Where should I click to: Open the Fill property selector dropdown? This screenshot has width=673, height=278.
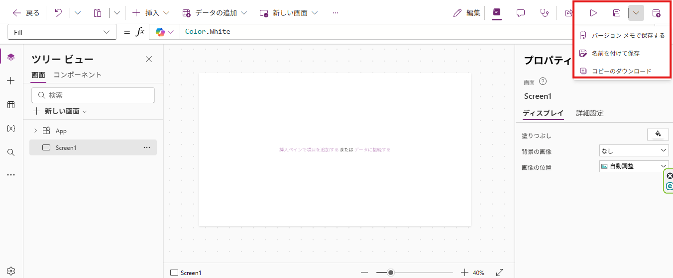click(x=62, y=32)
